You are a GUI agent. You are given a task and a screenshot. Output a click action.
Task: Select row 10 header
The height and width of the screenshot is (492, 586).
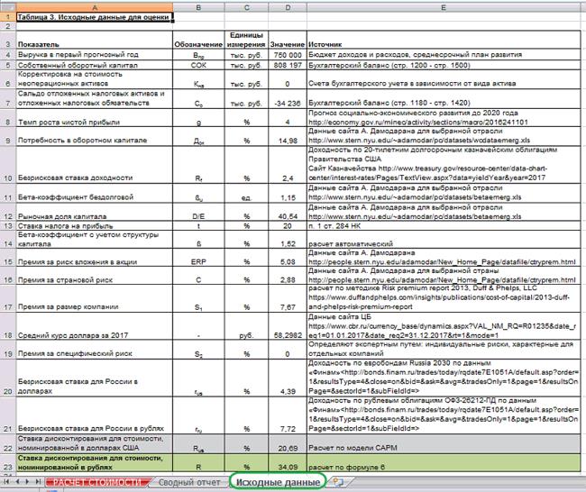coord(8,164)
